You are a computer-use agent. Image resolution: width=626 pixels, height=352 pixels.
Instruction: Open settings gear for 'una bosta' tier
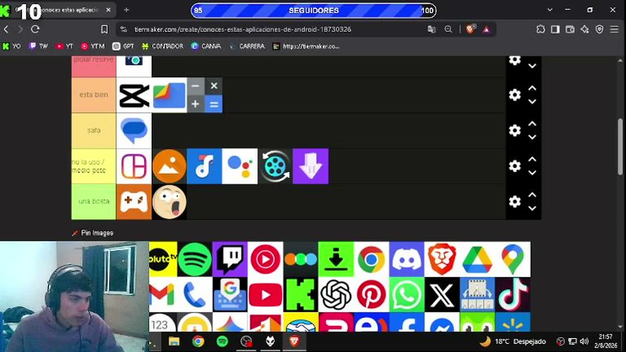514,201
